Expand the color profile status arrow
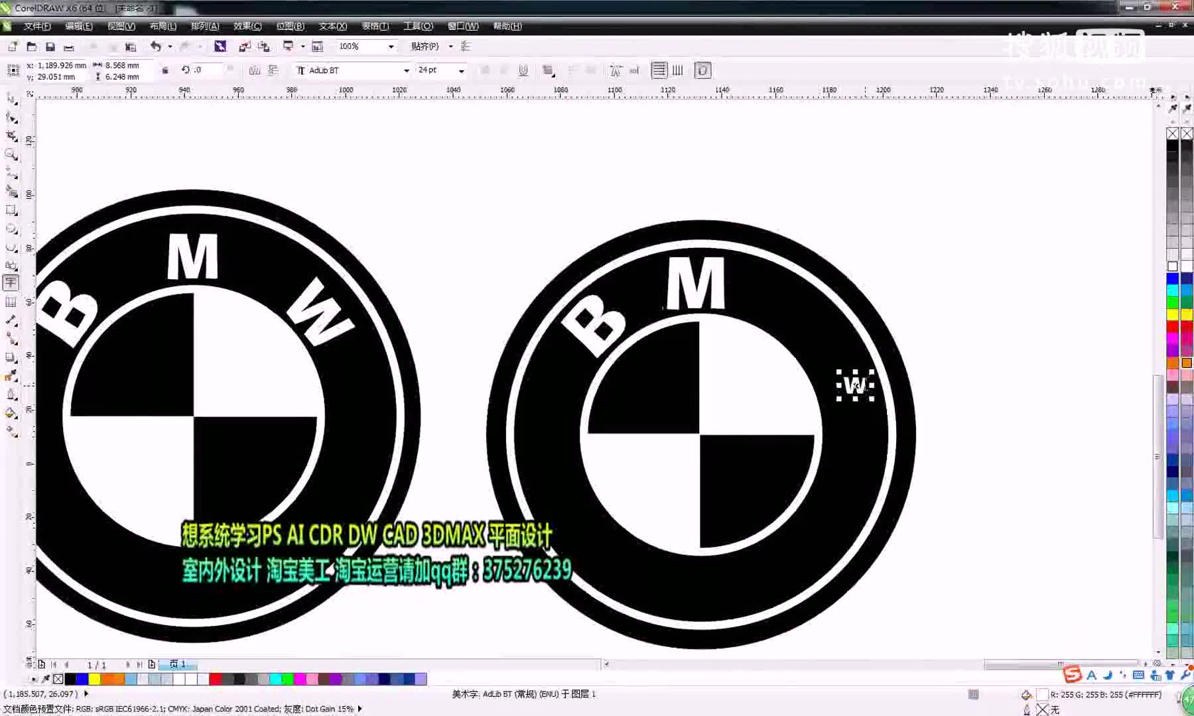 [360, 709]
